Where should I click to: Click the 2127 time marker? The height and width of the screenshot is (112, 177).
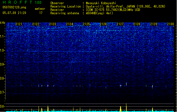(x=120, y=24)
